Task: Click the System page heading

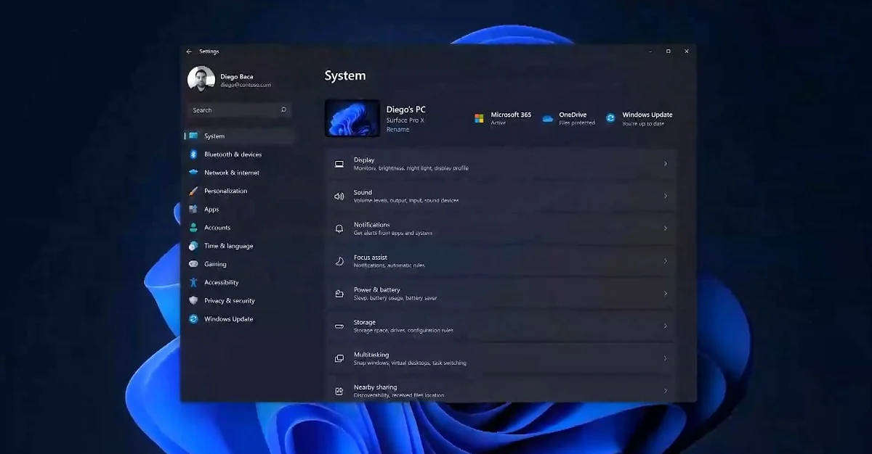Action: click(345, 76)
